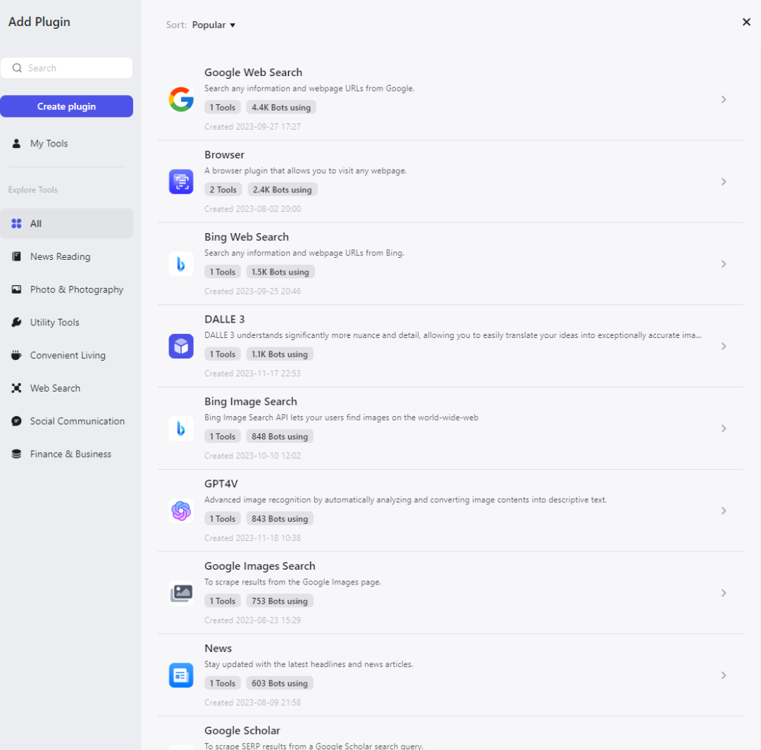Expand the Browser plugin row arrow
Image resolution: width=761 pixels, height=750 pixels.
pyautogui.click(x=724, y=182)
